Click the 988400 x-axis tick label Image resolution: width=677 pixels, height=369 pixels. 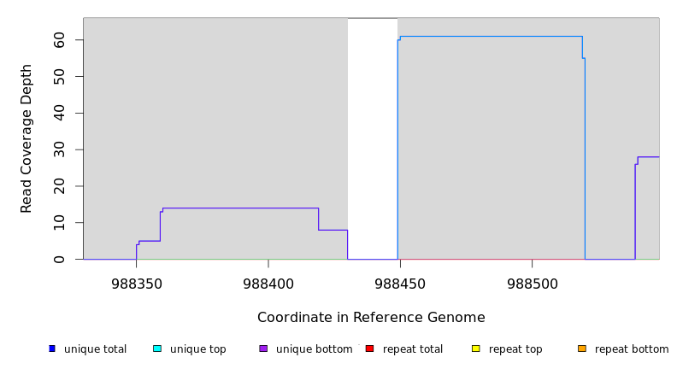click(x=268, y=283)
